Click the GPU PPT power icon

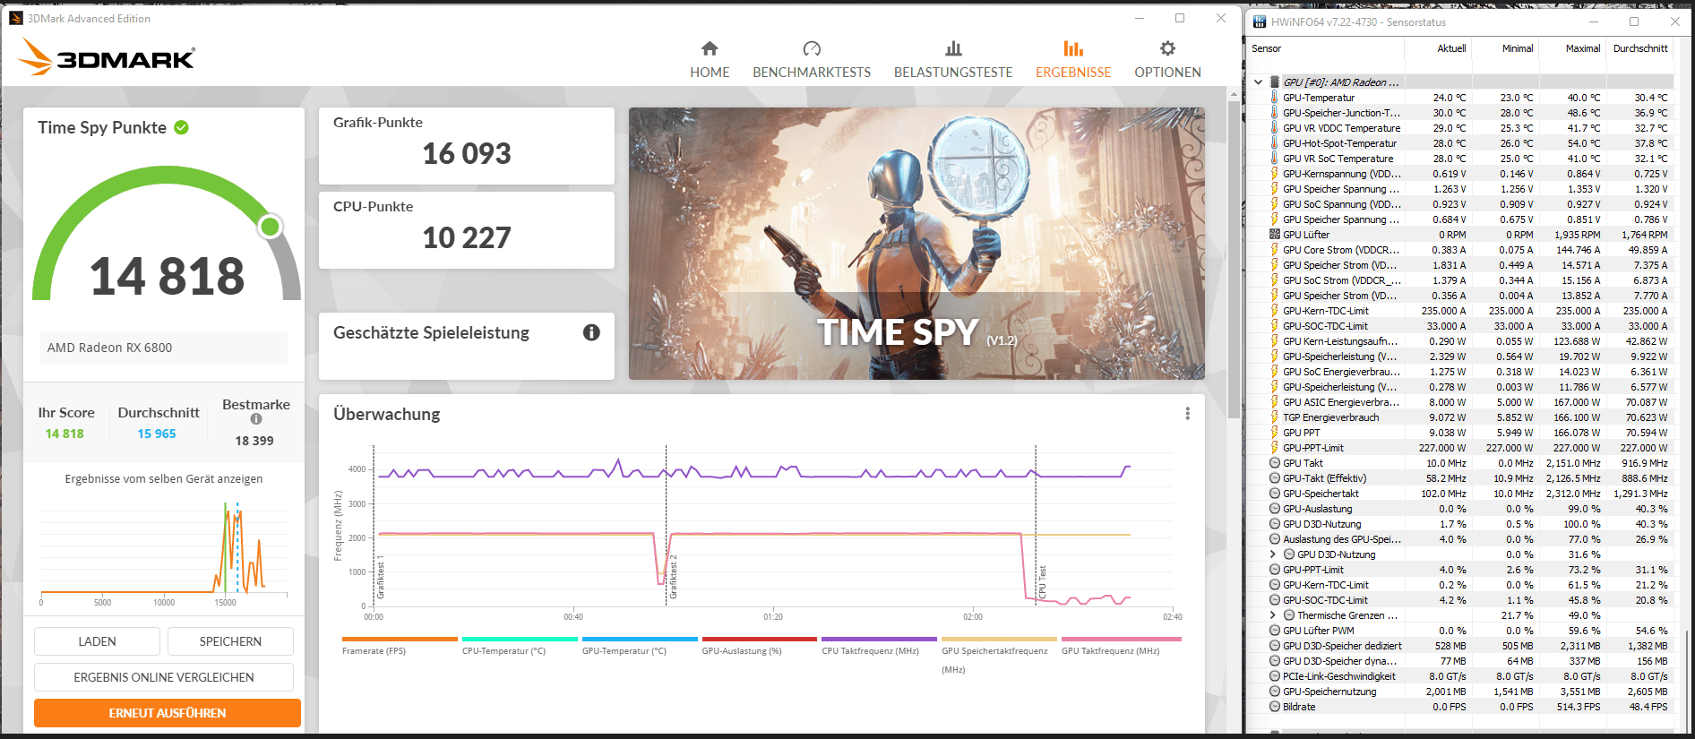point(1275,433)
